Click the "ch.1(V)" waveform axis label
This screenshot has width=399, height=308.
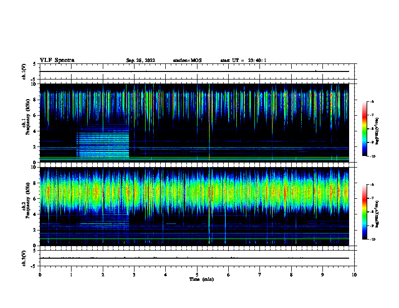pyautogui.click(x=24, y=71)
